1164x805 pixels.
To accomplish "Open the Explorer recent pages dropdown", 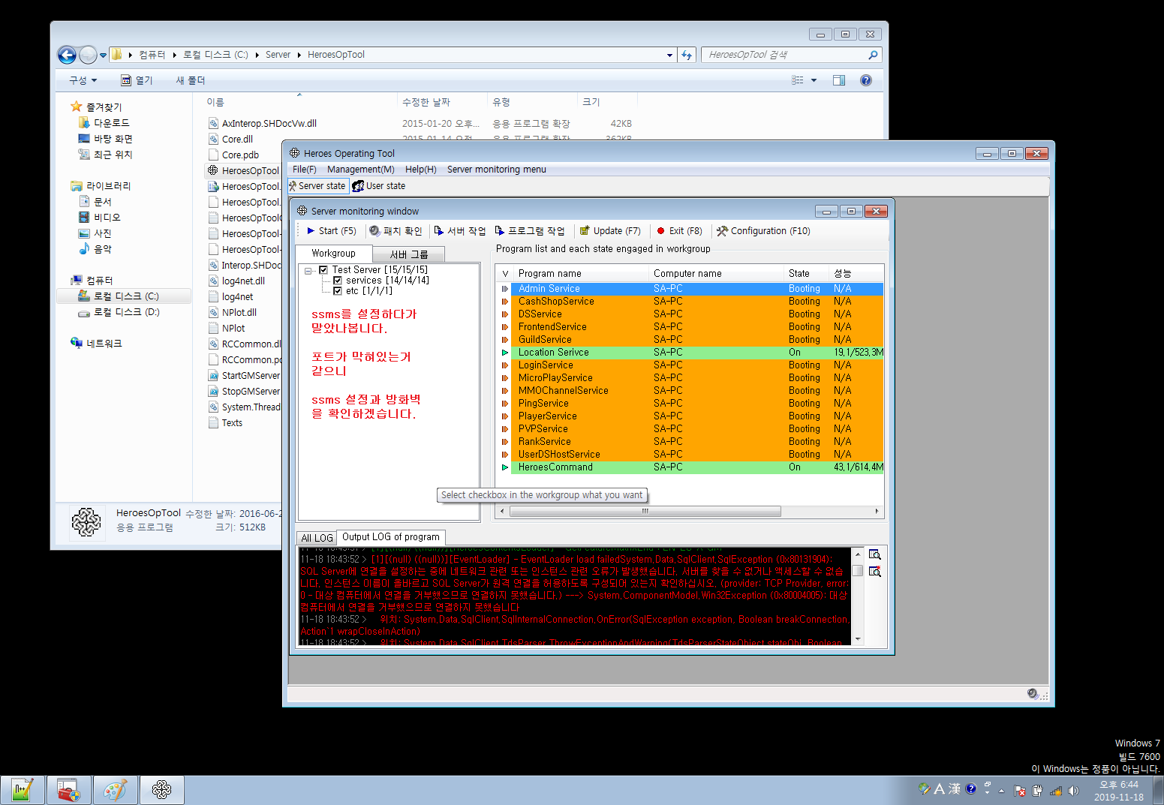I will point(104,55).
